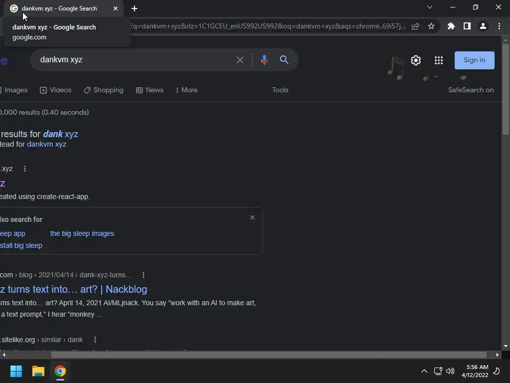Open the Chrome three-dot menu
Viewport: 510px width, 383px height.
click(x=499, y=26)
